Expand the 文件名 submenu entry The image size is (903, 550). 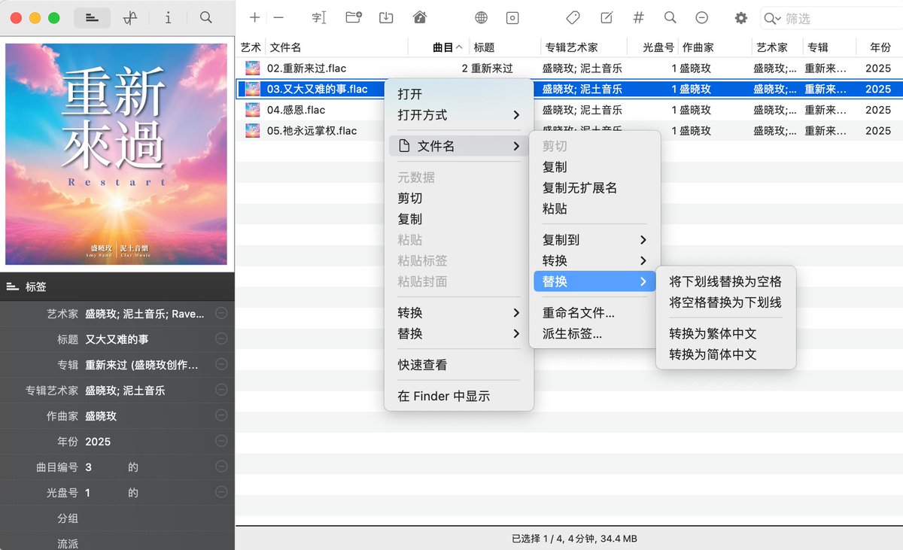click(x=459, y=146)
